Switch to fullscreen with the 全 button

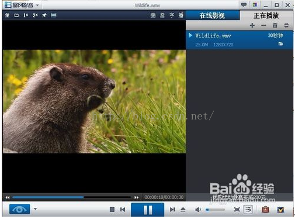7,15
